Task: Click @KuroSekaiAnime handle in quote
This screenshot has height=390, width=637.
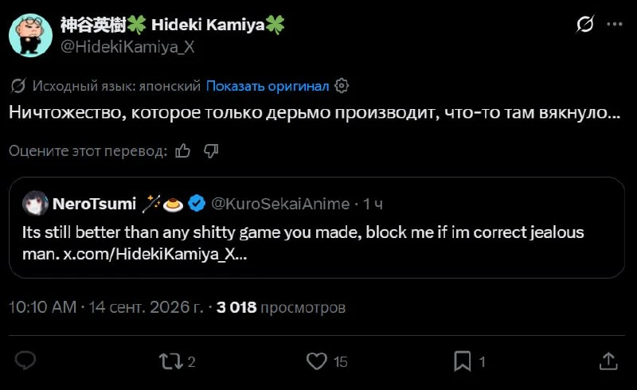Action: tap(280, 204)
